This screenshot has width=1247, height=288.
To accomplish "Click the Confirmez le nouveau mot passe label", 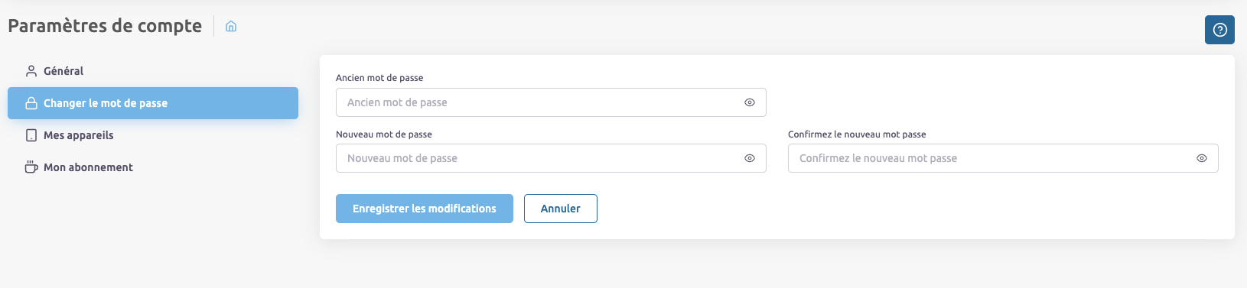I will pos(857,134).
